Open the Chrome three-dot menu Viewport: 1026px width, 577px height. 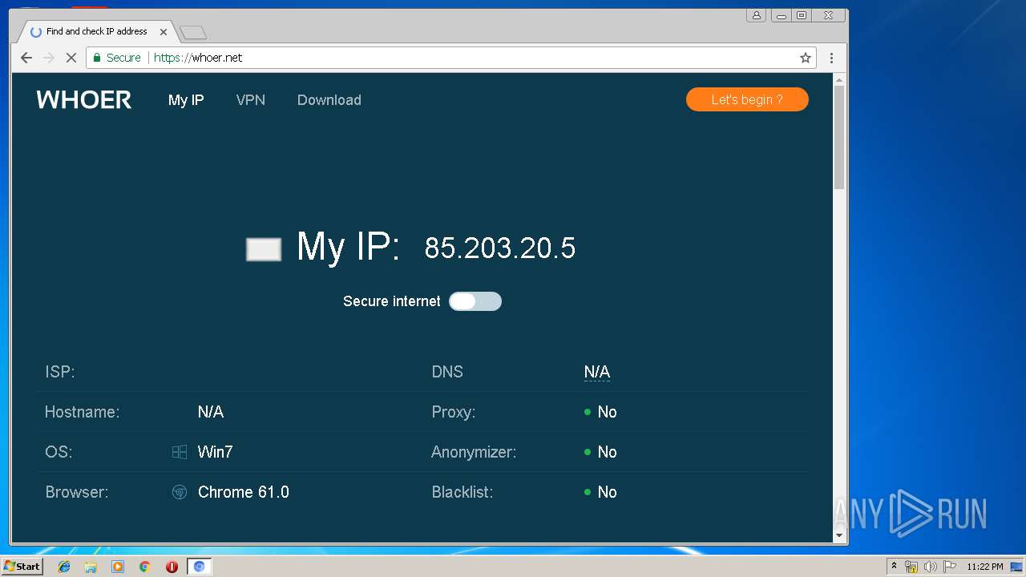coord(831,58)
